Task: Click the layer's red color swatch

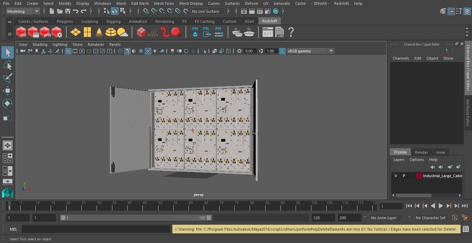Action: 419,176
